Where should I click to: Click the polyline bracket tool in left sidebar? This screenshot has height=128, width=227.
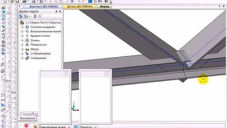pyautogui.click(x=3, y=95)
